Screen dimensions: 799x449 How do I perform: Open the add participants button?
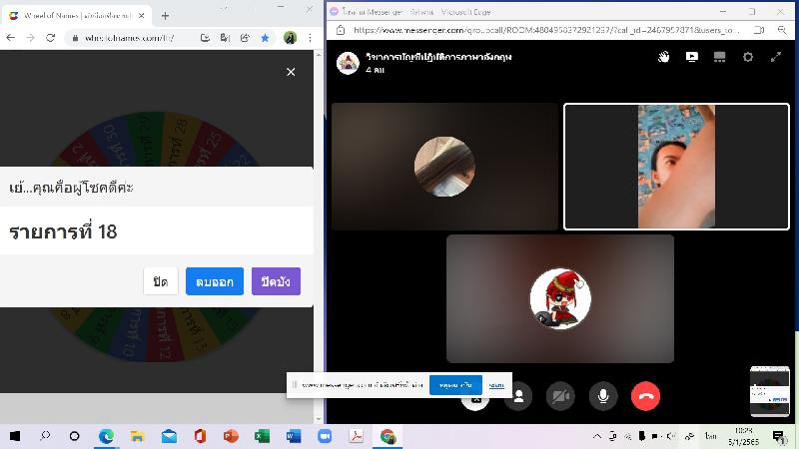pos(517,397)
